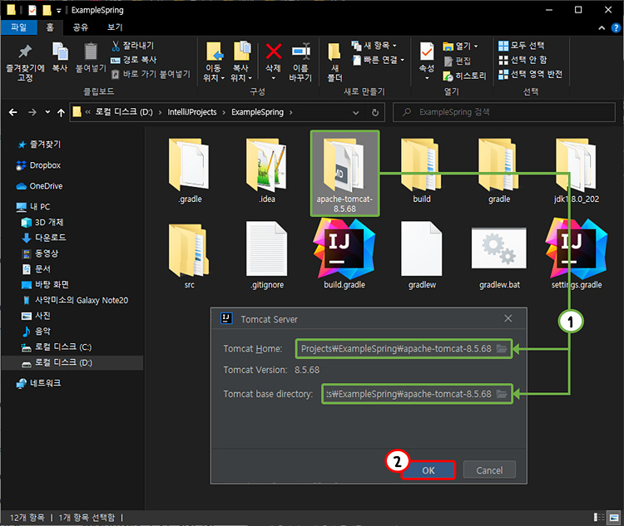Screen dimensions: 624x526
Task: Switch to Home (홈) ribbon tab
Action: [x=50, y=27]
